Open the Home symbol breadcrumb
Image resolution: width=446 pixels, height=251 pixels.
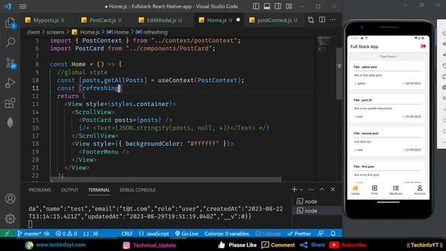tap(118, 32)
